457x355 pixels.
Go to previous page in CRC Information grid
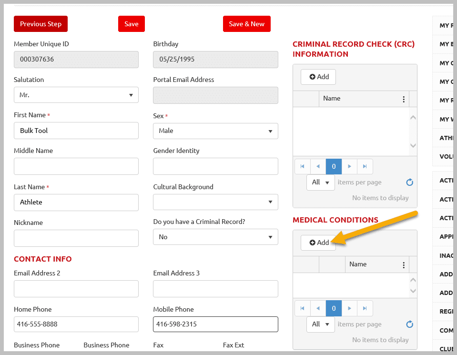point(318,166)
